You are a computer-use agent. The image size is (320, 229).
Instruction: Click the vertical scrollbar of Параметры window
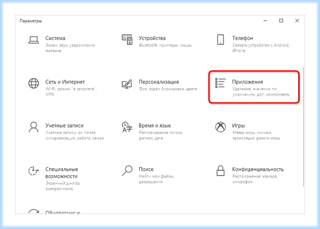click(x=303, y=127)
